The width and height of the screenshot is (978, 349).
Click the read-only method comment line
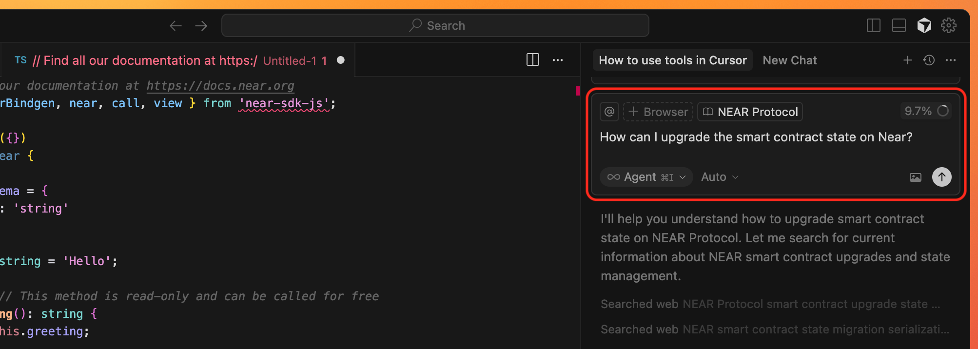190,296
